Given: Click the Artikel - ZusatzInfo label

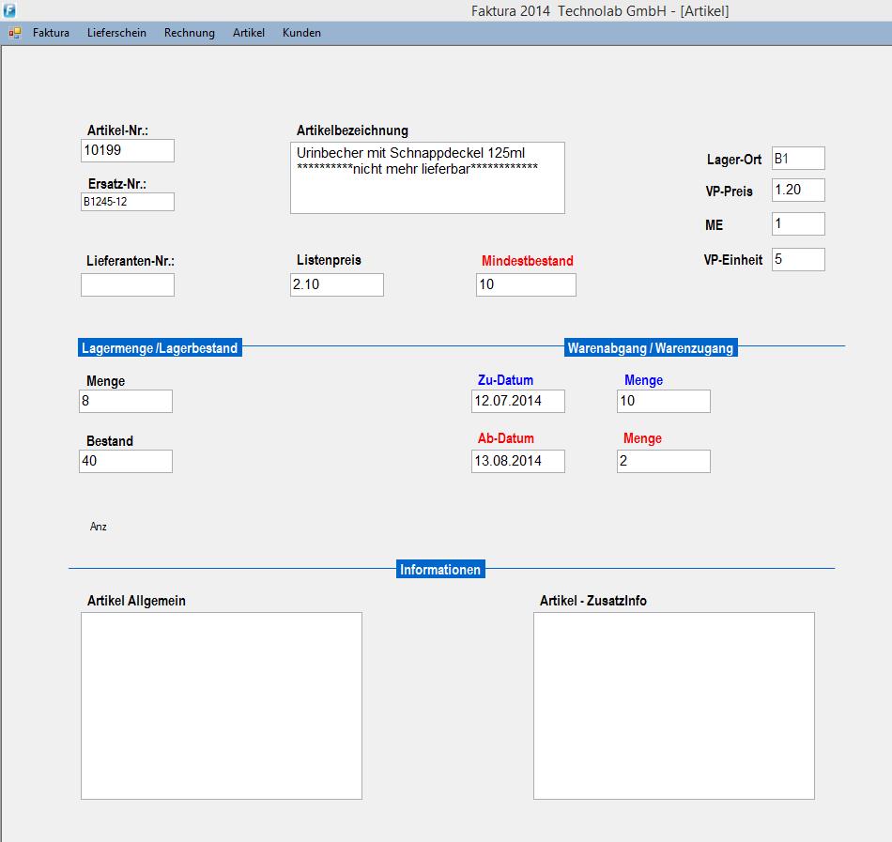Looking at the screenshot, I should click(592, 601).
